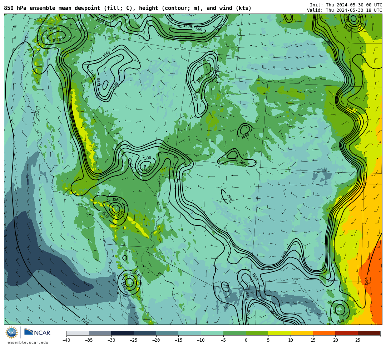Pick the dark navy -30 to -25 colorbar segment
Screen dimensions: 386x347
(x=123, y=333)
